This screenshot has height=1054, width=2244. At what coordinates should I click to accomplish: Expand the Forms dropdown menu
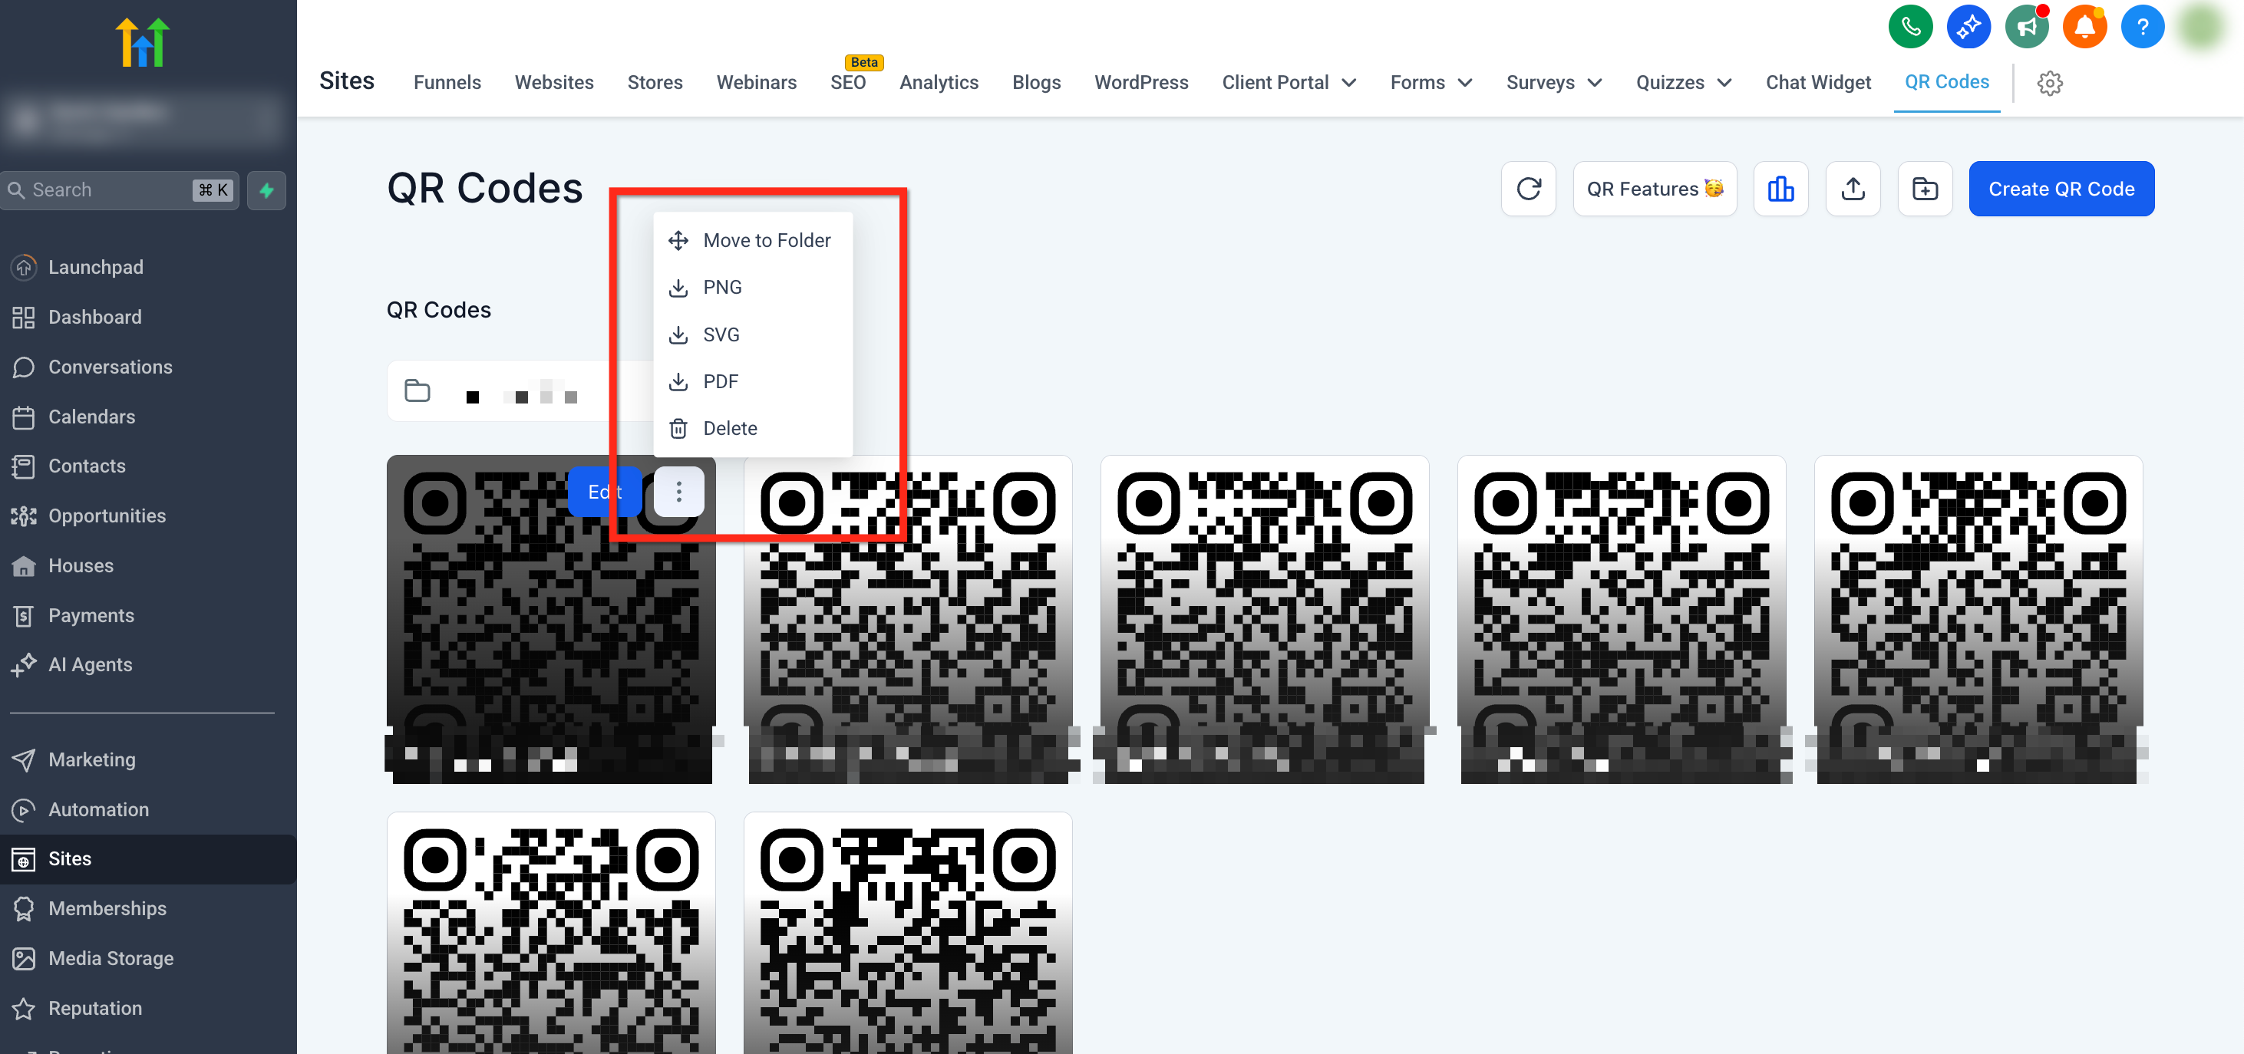tap(1431, 83)
